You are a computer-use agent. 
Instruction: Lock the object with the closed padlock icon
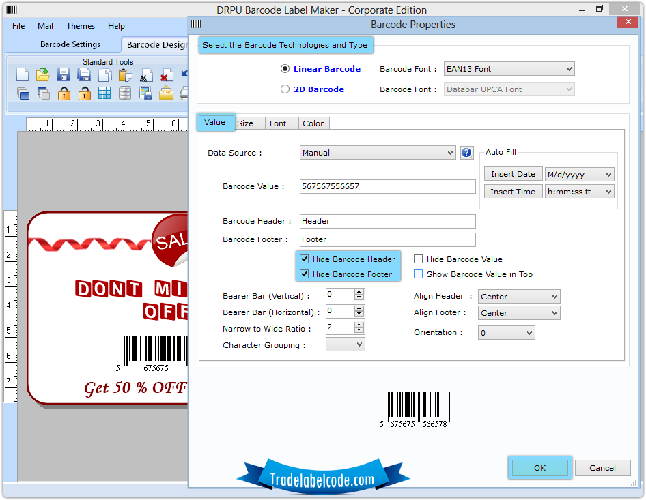pyautogui.click(x=64, y=93)
